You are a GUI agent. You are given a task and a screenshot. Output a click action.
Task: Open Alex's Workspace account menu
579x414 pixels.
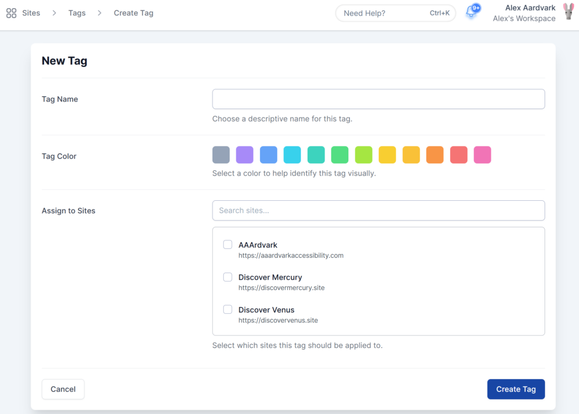point(524,19)
